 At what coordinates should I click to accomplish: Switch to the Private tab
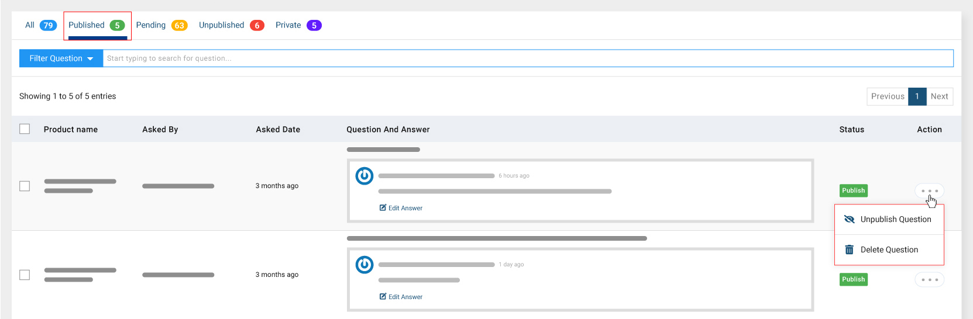pyautogui.click(x=298, y=25)
